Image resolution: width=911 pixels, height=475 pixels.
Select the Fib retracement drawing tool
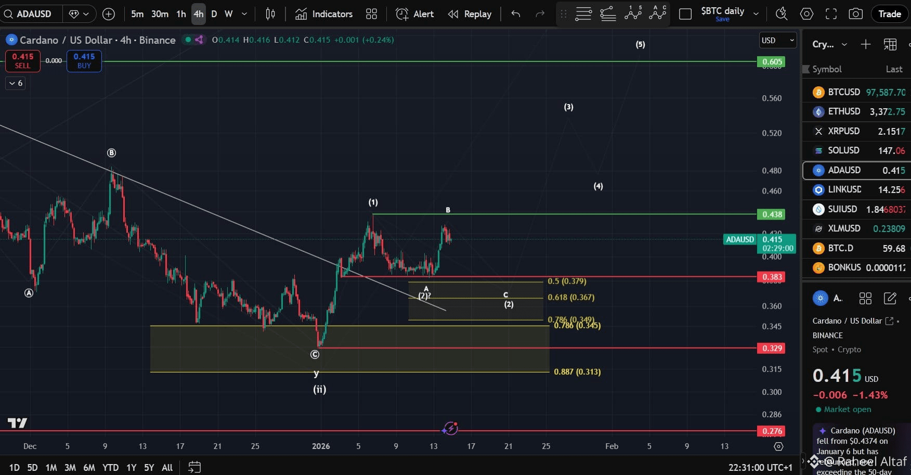click(608, 14)
